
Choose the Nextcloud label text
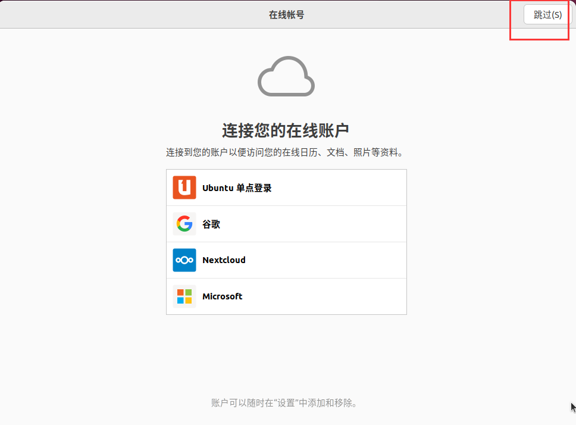point(224,260)
